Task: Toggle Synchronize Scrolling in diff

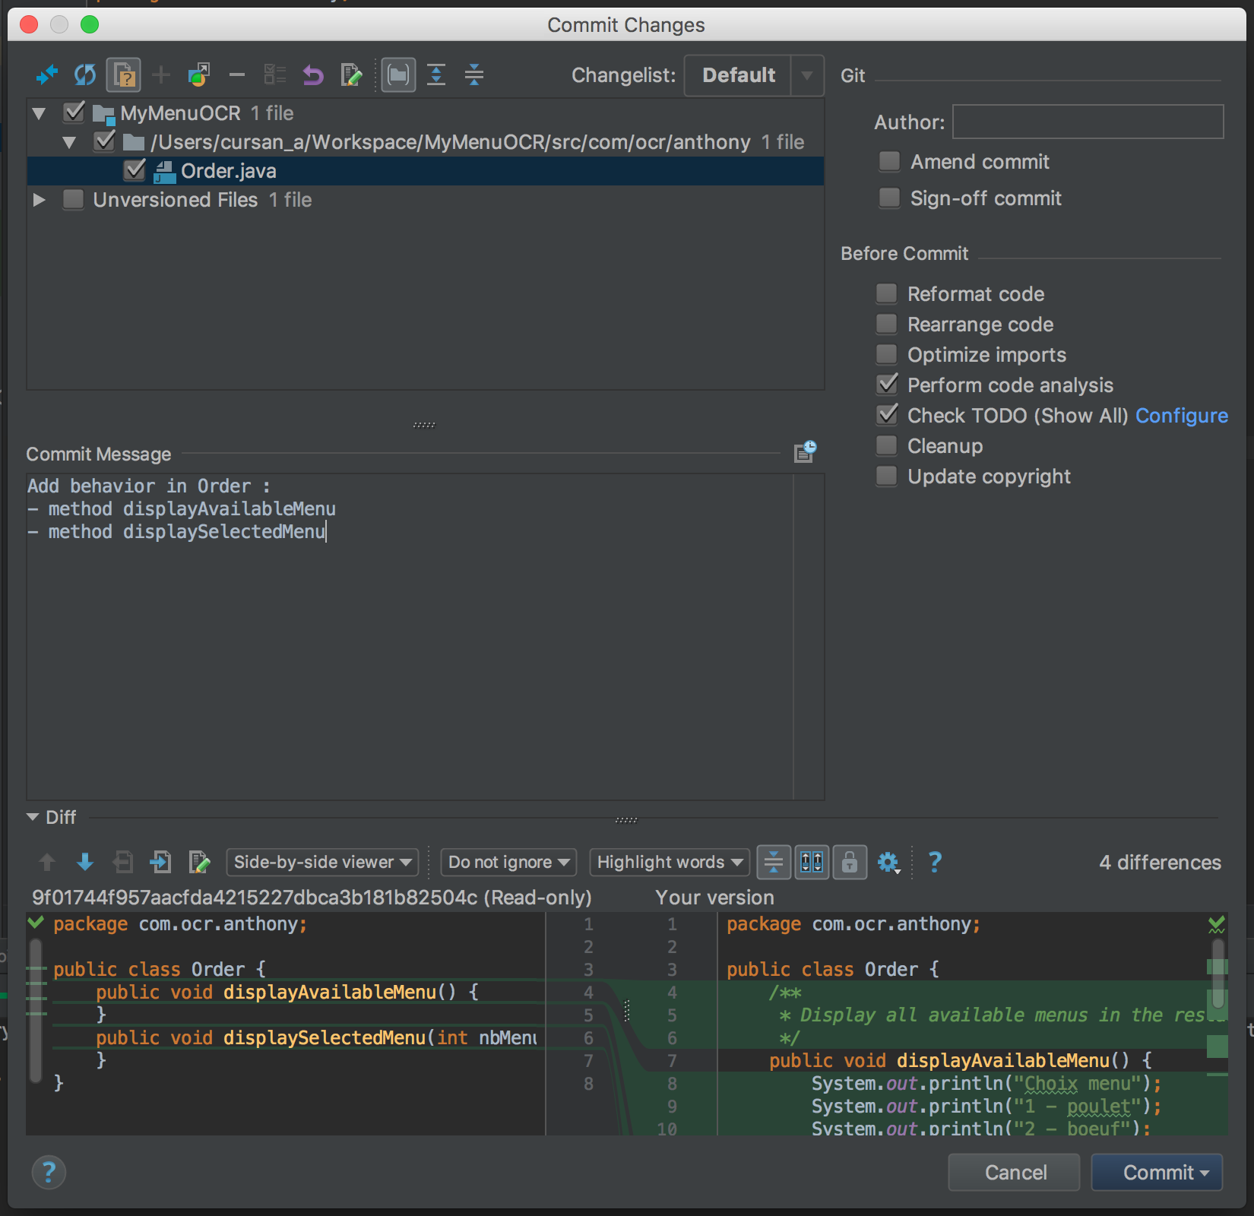Action: (x=812, y=862)
